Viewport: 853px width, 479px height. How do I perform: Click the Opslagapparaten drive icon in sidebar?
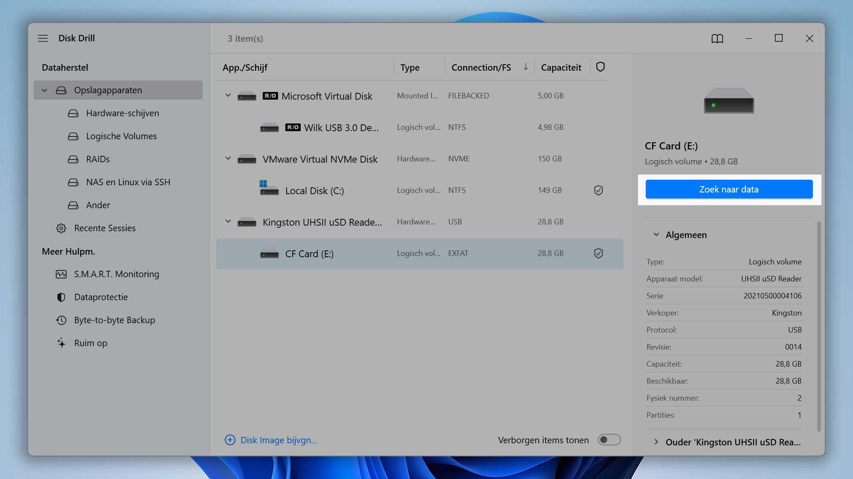pyautogui.click(x=61, y=90)
